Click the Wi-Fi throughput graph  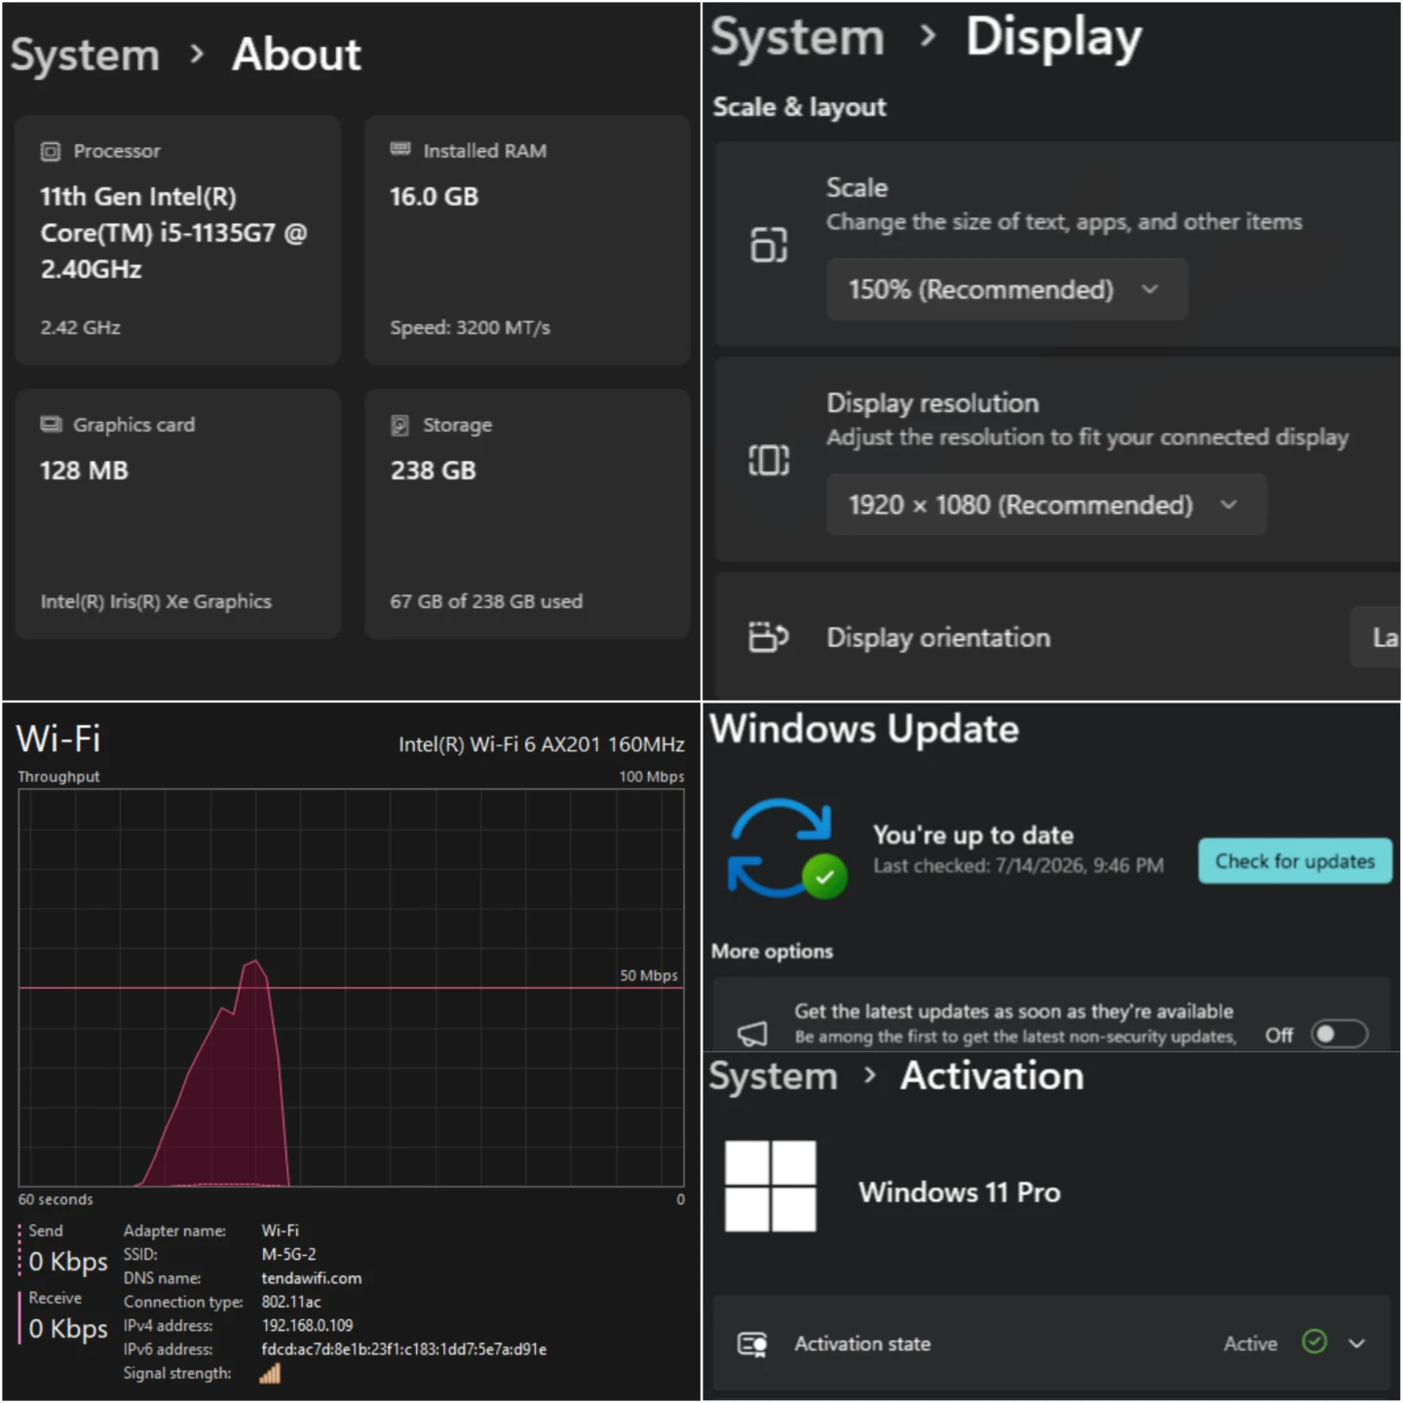tap(351, 987)
